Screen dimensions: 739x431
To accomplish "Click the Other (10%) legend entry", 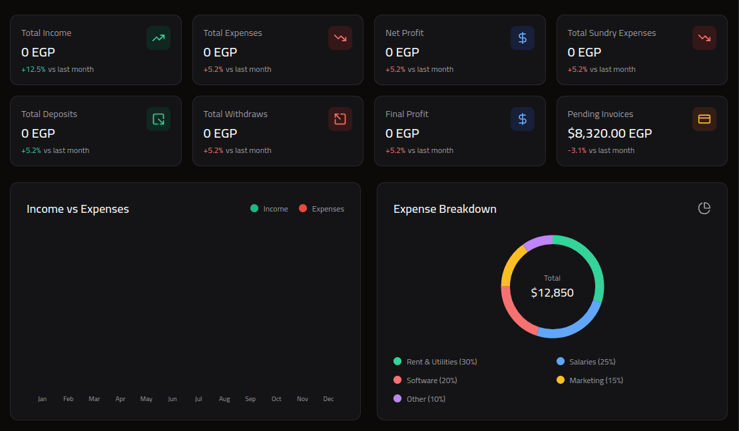I will tap(419, 398).
